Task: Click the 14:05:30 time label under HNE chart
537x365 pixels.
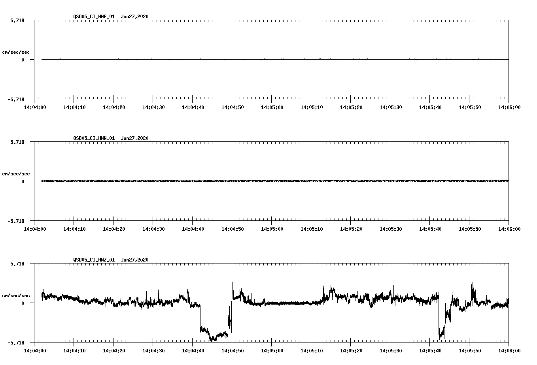Action: (x=391, y=107)
